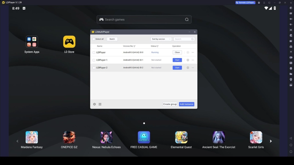Check the LDPlayer-2 row checkbox
The width and height of the screenshot is (294, 165).
[94, 68]
